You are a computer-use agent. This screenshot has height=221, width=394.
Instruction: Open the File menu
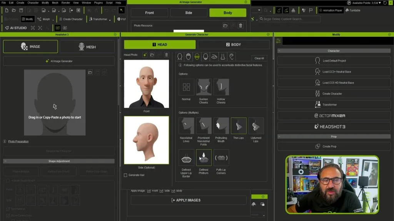4,3
